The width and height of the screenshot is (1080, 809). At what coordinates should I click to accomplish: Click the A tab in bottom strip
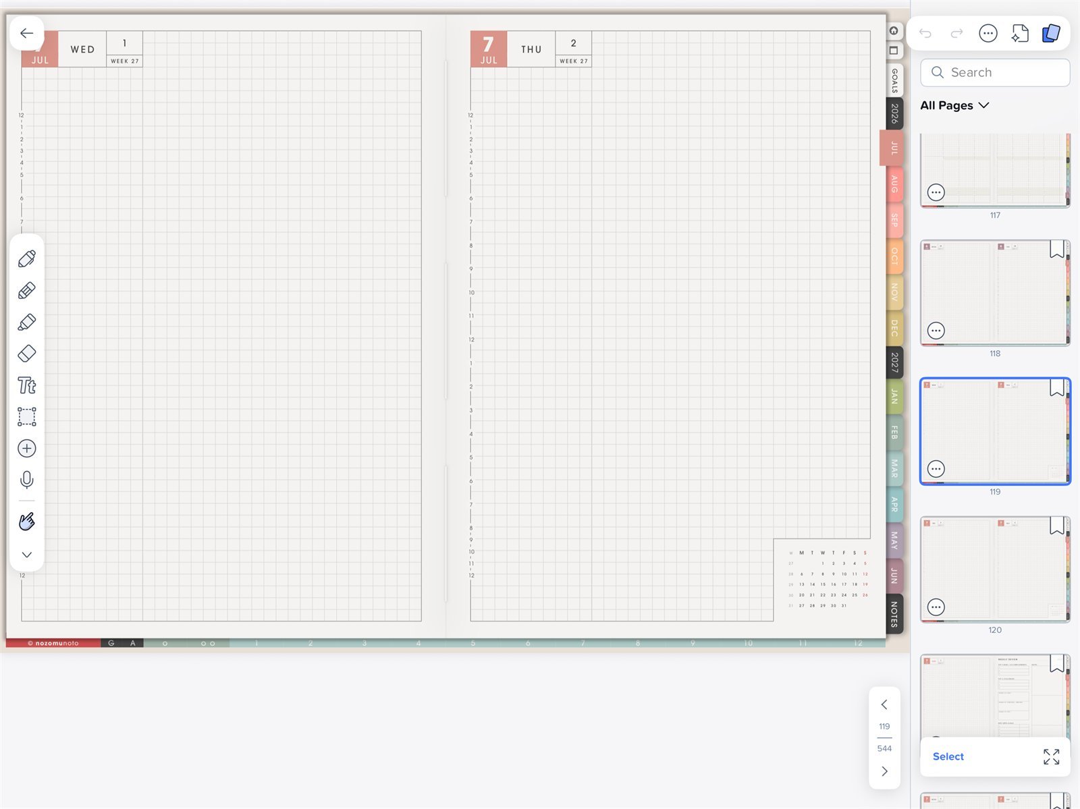[x=133, y=643]
